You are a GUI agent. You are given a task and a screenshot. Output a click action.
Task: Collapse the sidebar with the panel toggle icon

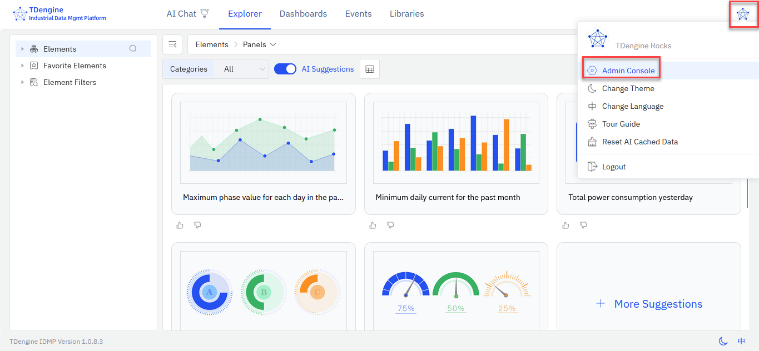172,44
